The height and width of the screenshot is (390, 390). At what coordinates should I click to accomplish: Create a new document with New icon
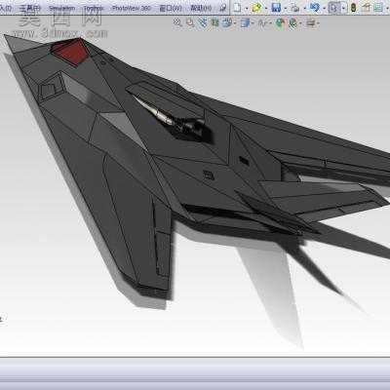point(237,8)
